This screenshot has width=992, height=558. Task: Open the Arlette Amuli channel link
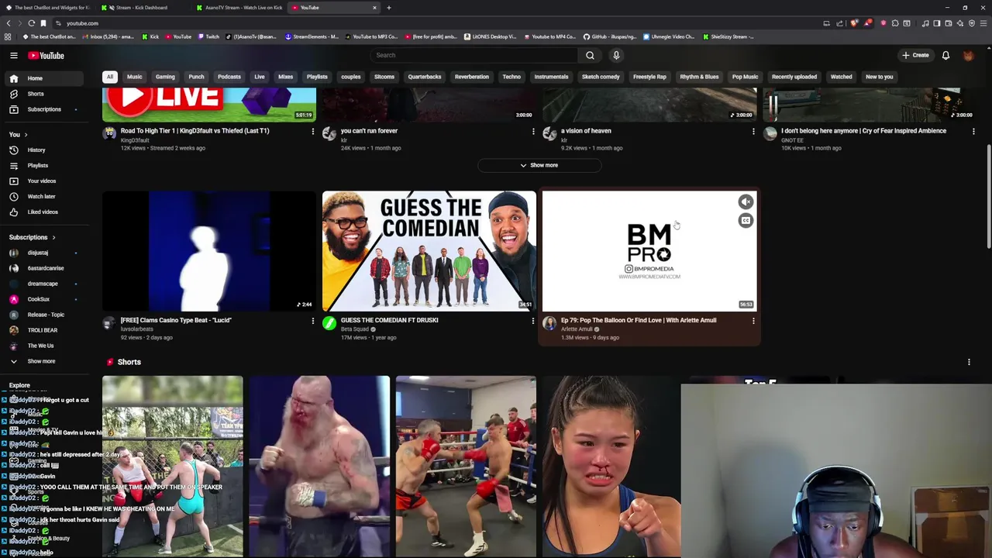[577, 329]
